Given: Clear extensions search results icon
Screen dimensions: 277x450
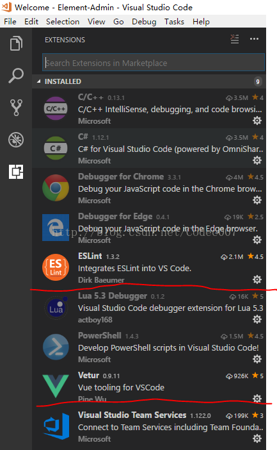Looking at the screenshot, I should 235,39.
